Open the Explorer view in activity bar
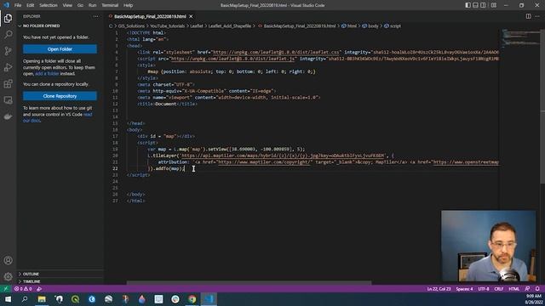Viewport: 545px width, 306px height. pyautogui.click(x=8, y=18)
